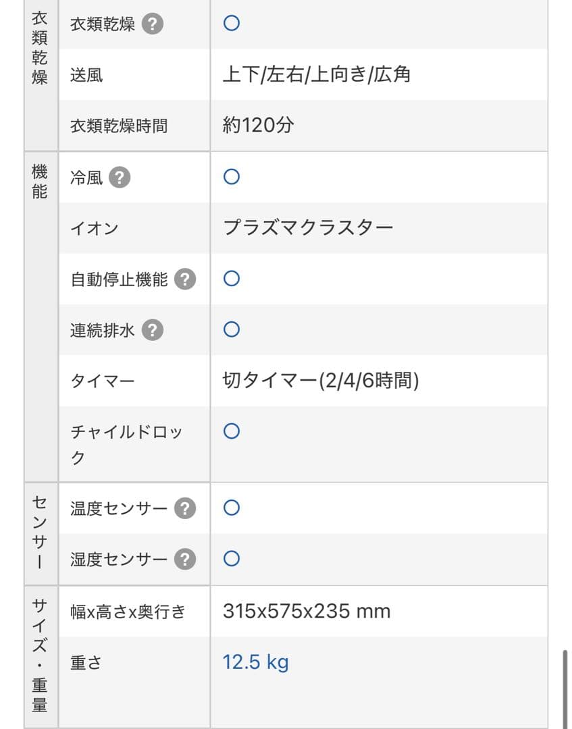The image size is (572, 729).
Task: Click the 連続排水 circle symbol
Action: pos(231,329)
